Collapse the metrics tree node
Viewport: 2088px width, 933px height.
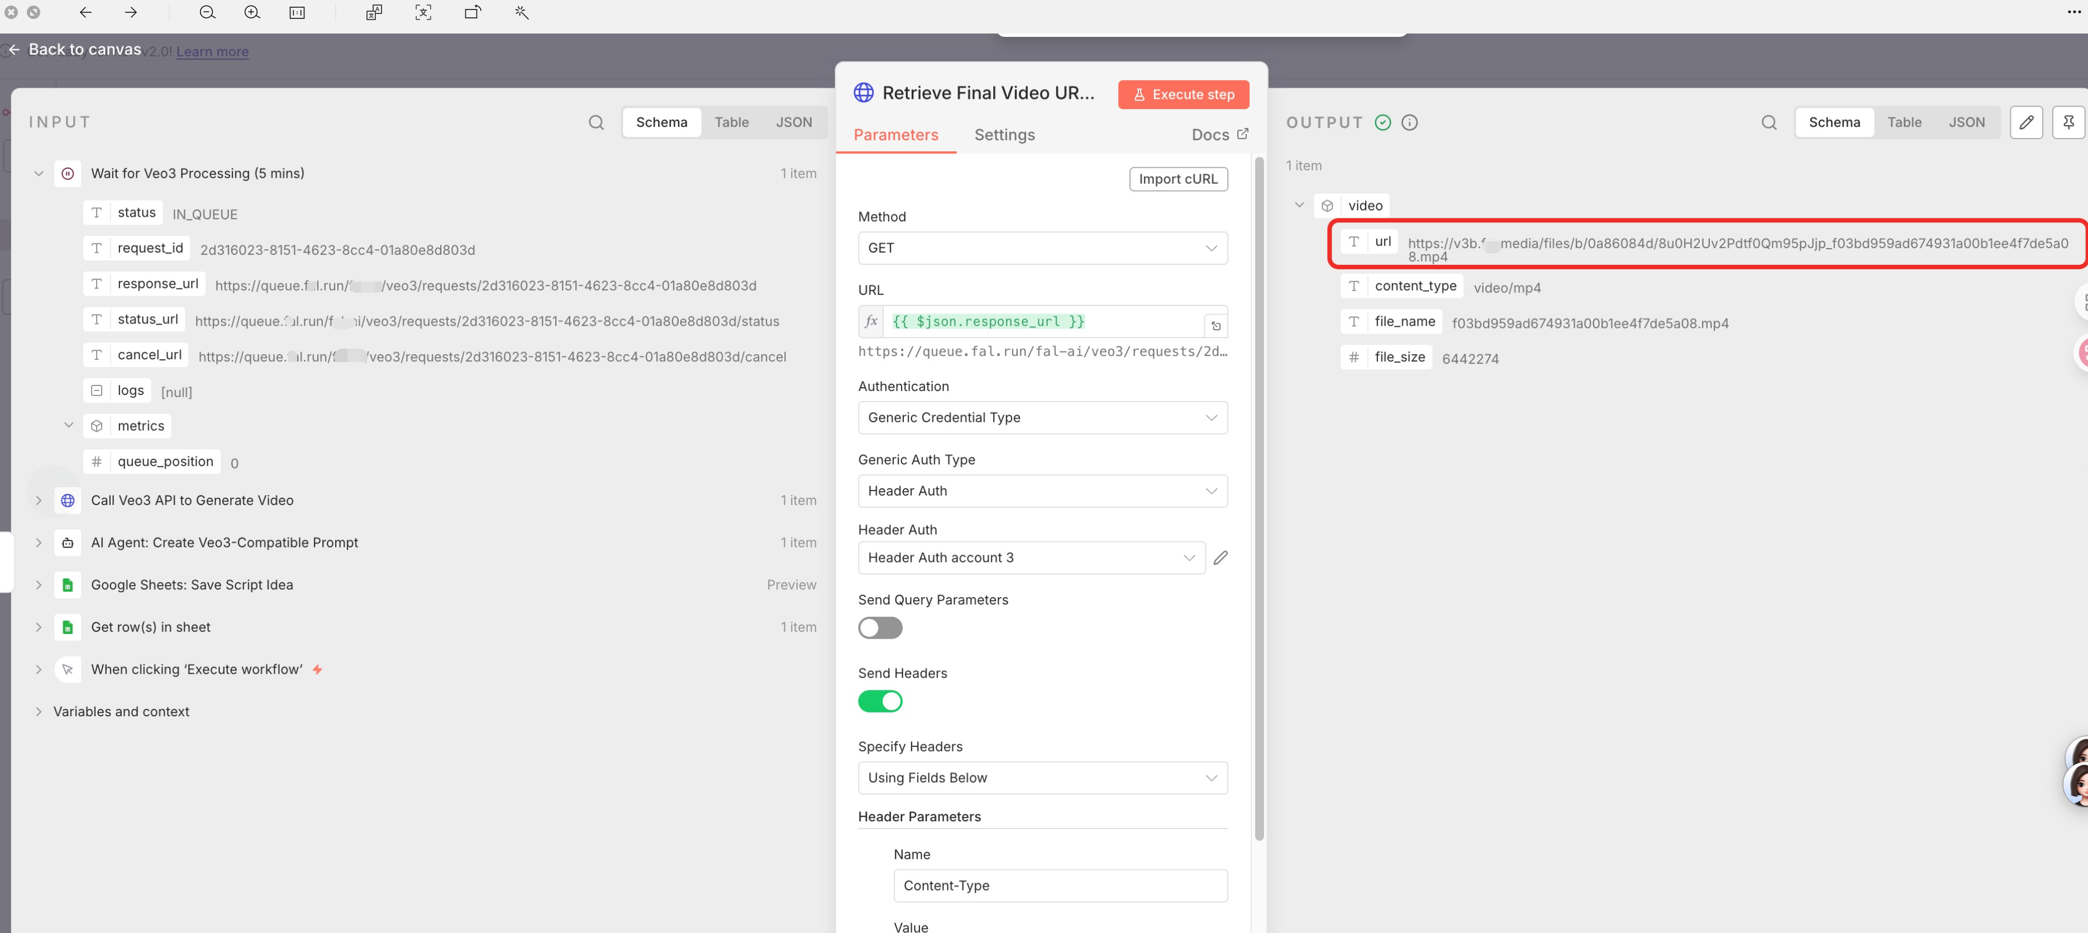tap(69, 426)
